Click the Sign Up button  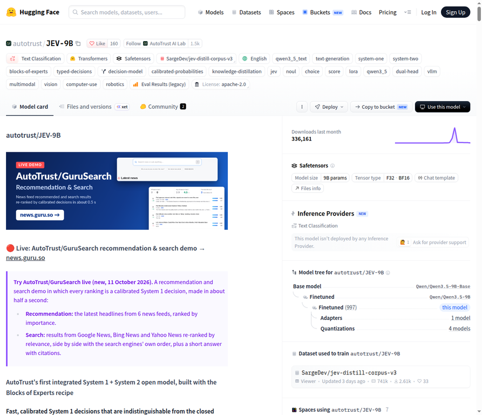pyautogui.click(x=456, y=12)
